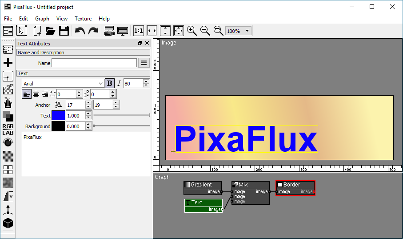Click the 3D cube icon in sidebar

pyautogui.click(x=8, y=223)
